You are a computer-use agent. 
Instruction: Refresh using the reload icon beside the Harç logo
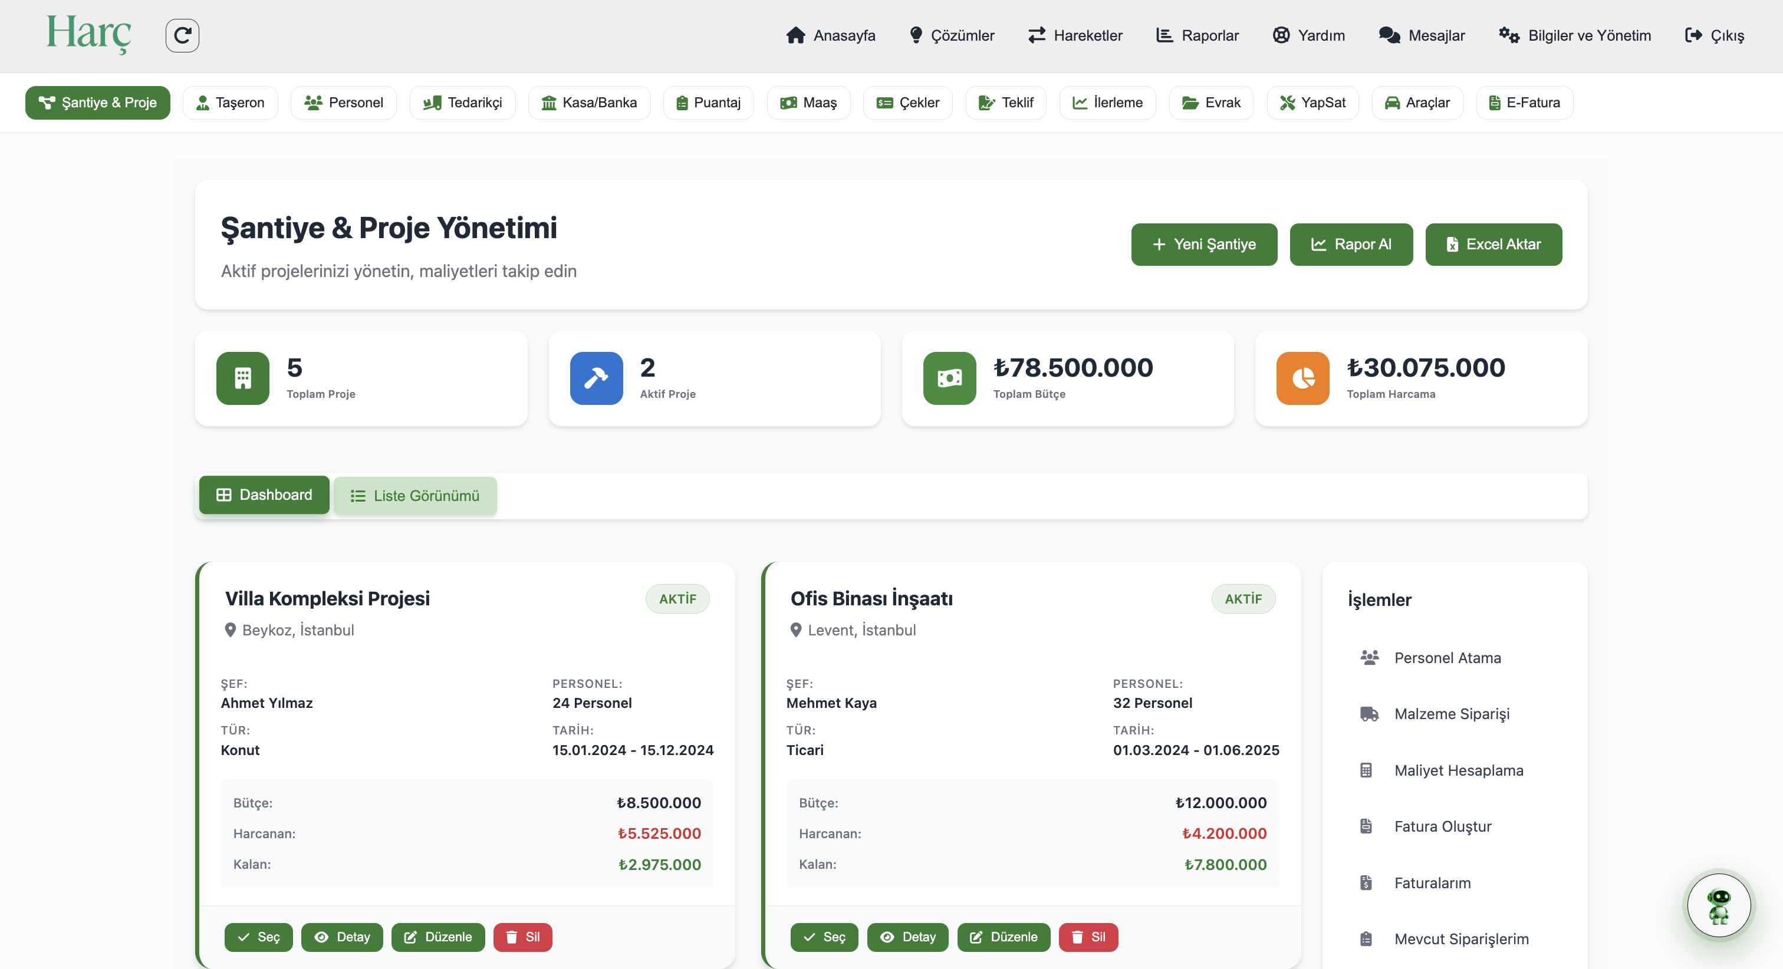(182, 35)
